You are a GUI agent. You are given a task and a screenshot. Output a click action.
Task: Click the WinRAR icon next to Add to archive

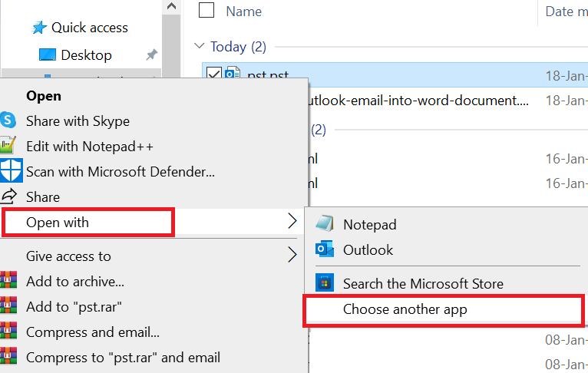8,280
